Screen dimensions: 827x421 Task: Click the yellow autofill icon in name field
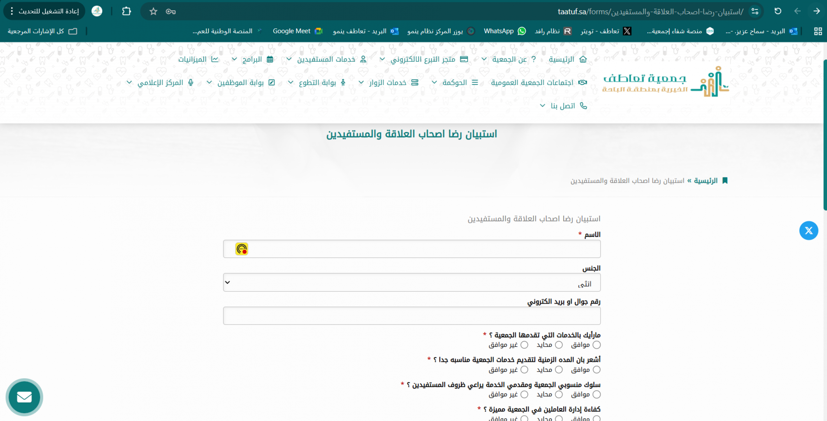click(242, 249)
